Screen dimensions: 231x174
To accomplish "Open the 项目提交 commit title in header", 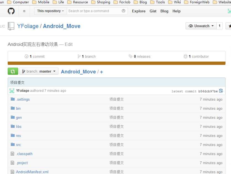I will coord(17,82).
